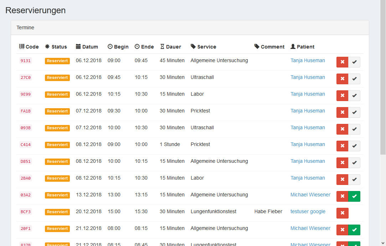Click reservation code 27C0

(25, 77)
